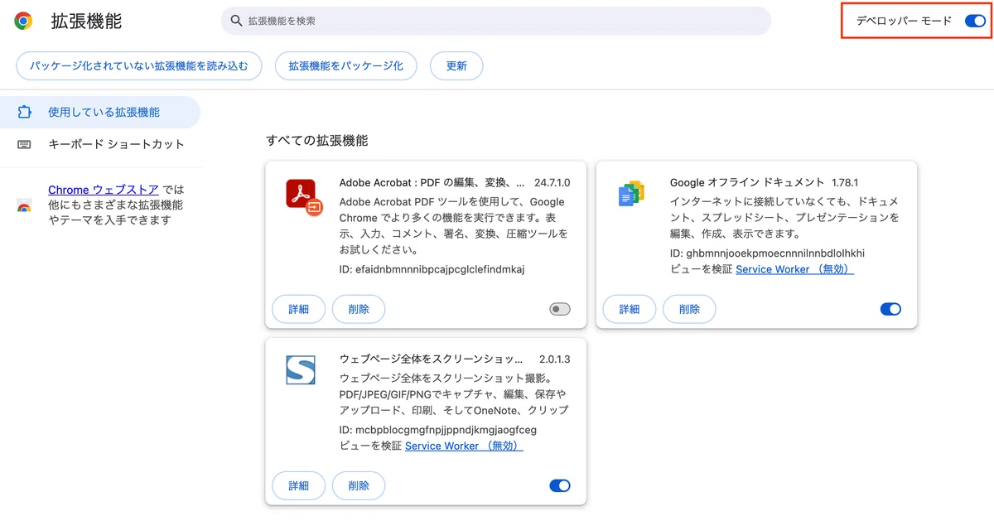Select 使用している拡張機能 in the sidebar
Image resolution: width=994 pixels, height=521 pixels.
click(x=100, y=112)
